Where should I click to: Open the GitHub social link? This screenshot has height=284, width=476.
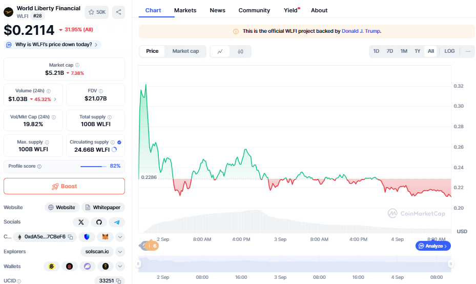(99, 222)
